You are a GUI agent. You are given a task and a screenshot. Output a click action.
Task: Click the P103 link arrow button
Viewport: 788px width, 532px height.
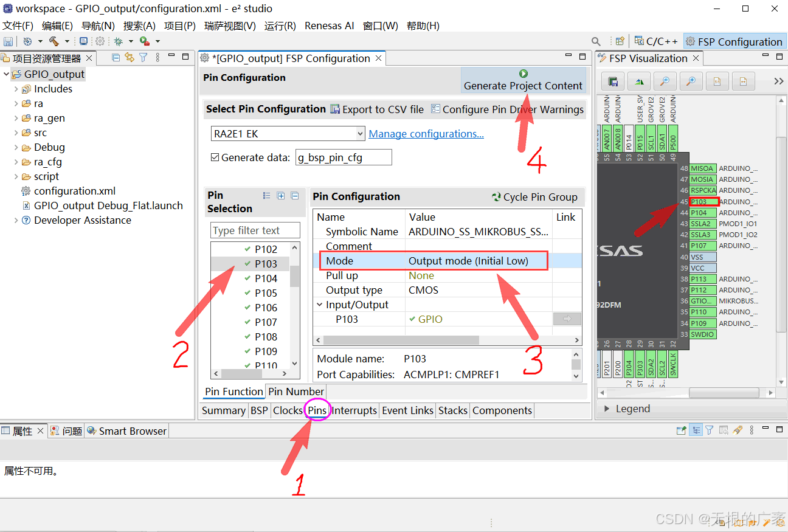coord(567,319)
